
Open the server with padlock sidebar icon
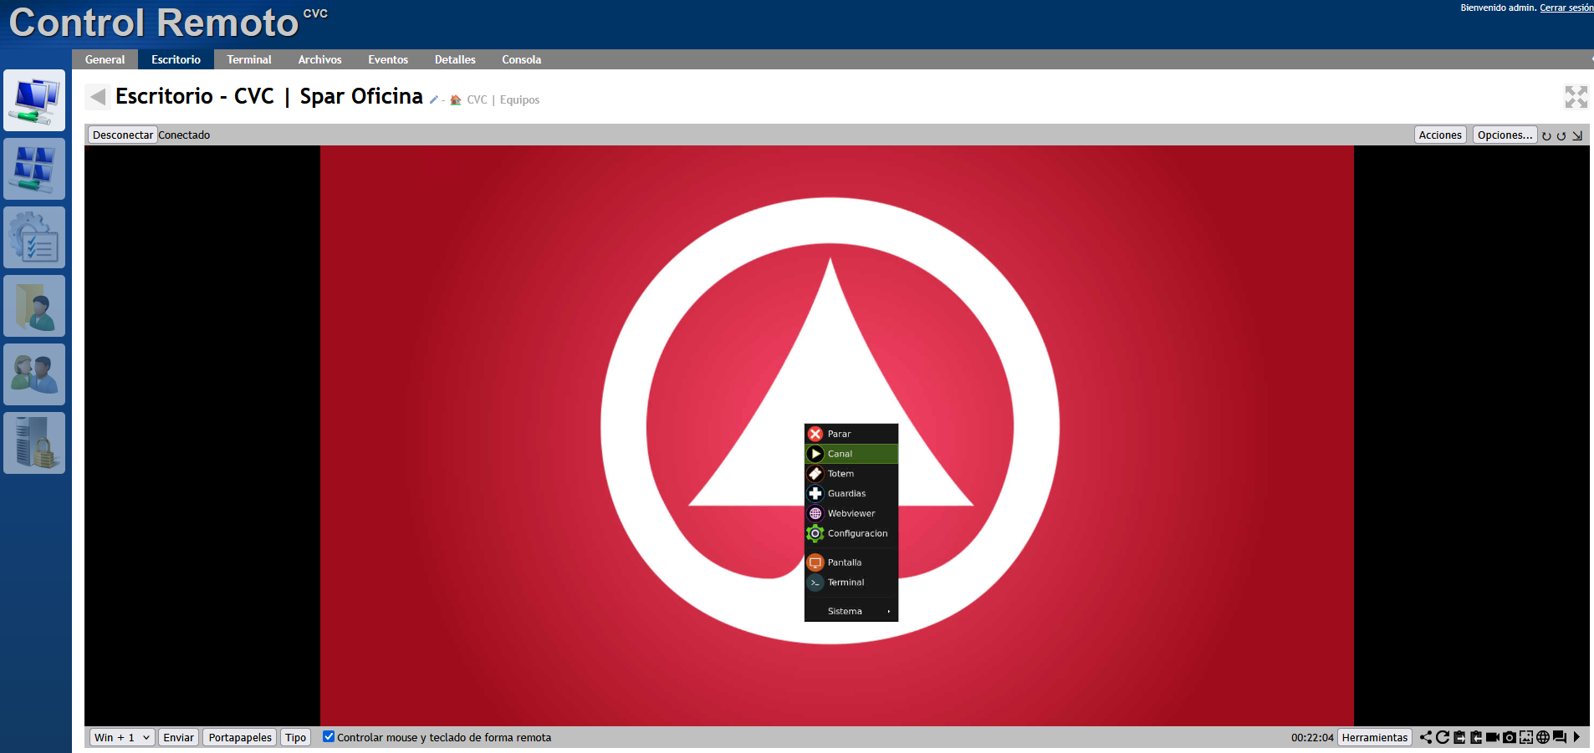[x=34, y=443]
